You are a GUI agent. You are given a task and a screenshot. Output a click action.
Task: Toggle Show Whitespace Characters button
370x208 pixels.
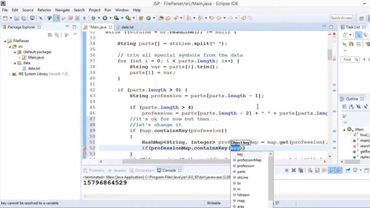point(84,18)
